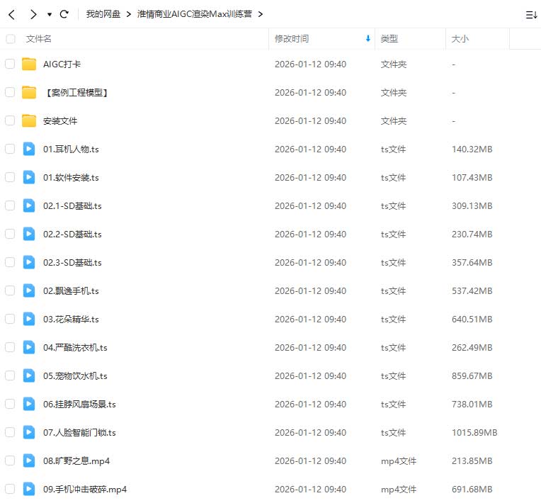Check the box for 03.花朵精华.ts
This screenshot has height=503, width=541.
[x=10, y=319]
